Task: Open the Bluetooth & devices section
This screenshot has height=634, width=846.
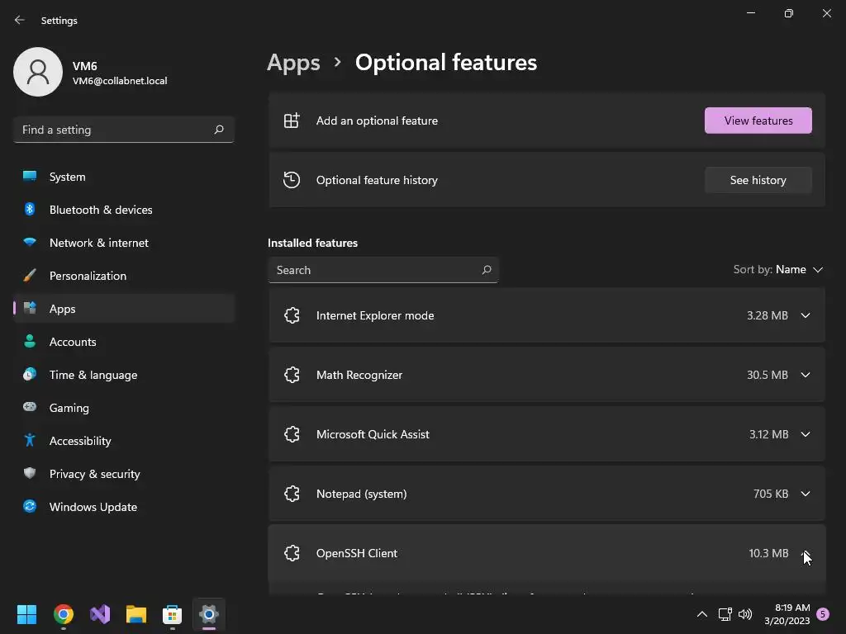Action: click(x=100, y=210)
